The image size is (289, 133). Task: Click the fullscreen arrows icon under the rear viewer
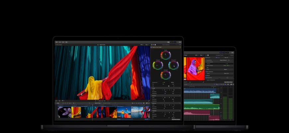(204, 82)
